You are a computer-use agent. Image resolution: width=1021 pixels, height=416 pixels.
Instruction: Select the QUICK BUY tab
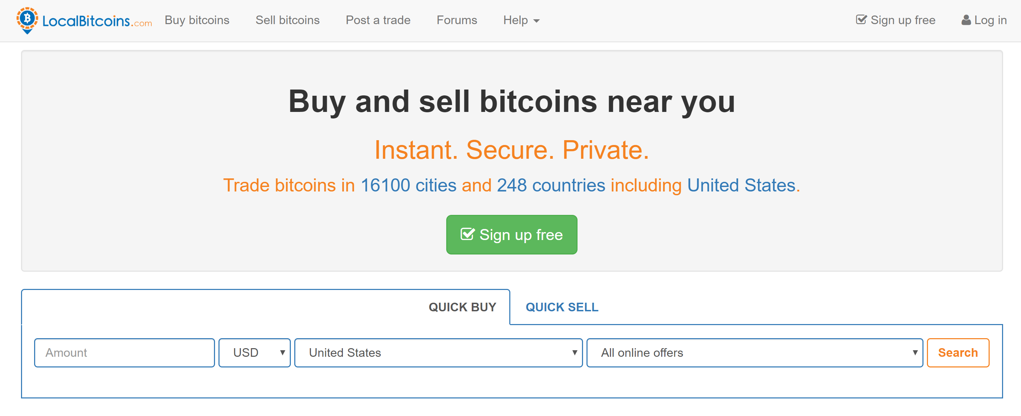462,307
